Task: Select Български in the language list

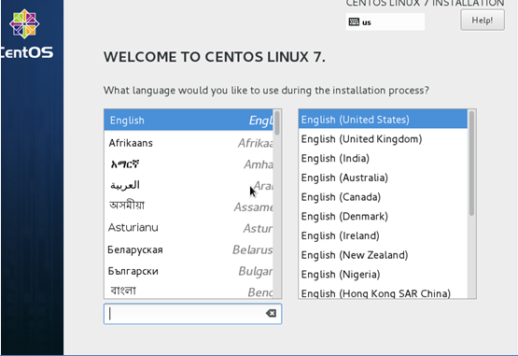Action: (189, 271)
